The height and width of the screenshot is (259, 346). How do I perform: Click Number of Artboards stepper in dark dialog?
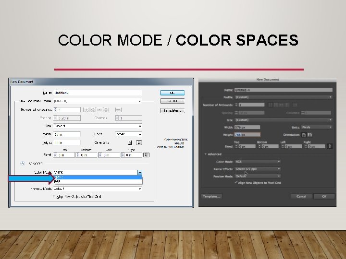coord(236,105)
